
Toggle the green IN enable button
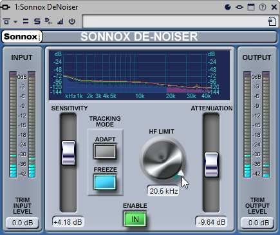tap(135, 220)
